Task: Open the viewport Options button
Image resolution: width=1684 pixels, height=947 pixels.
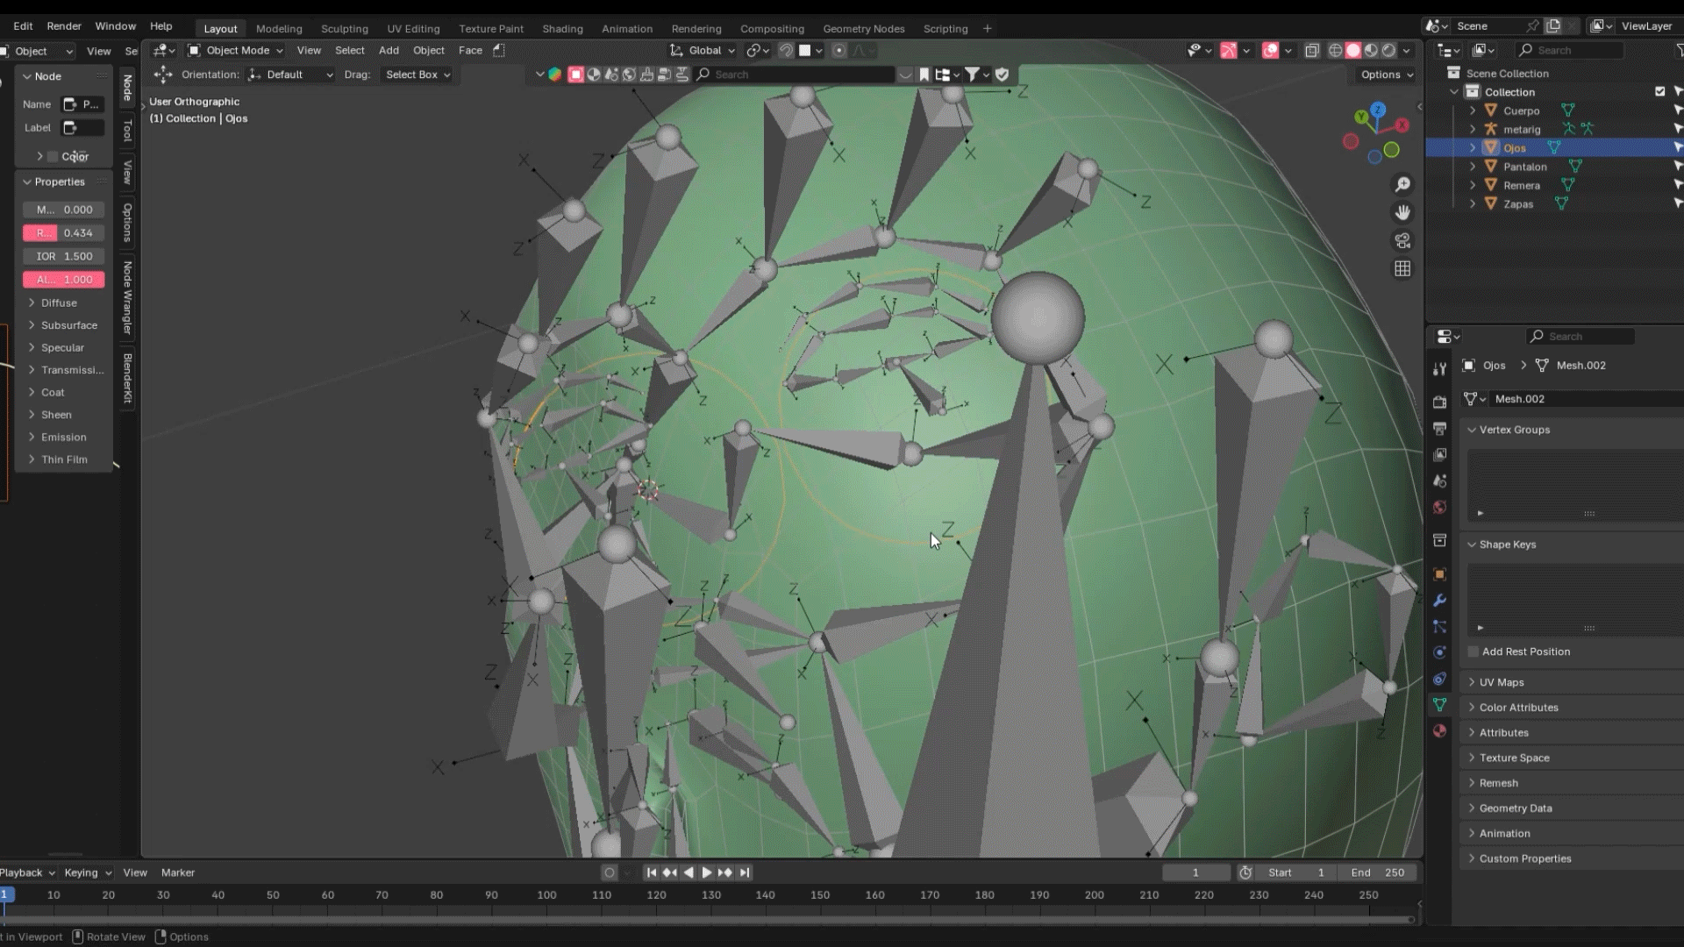Action: [x=1387, y=75]
